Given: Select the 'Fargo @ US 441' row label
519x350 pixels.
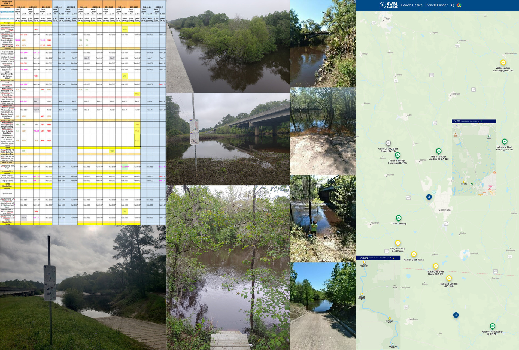Looking at the screenshot, I should click(x=7, y=181).
